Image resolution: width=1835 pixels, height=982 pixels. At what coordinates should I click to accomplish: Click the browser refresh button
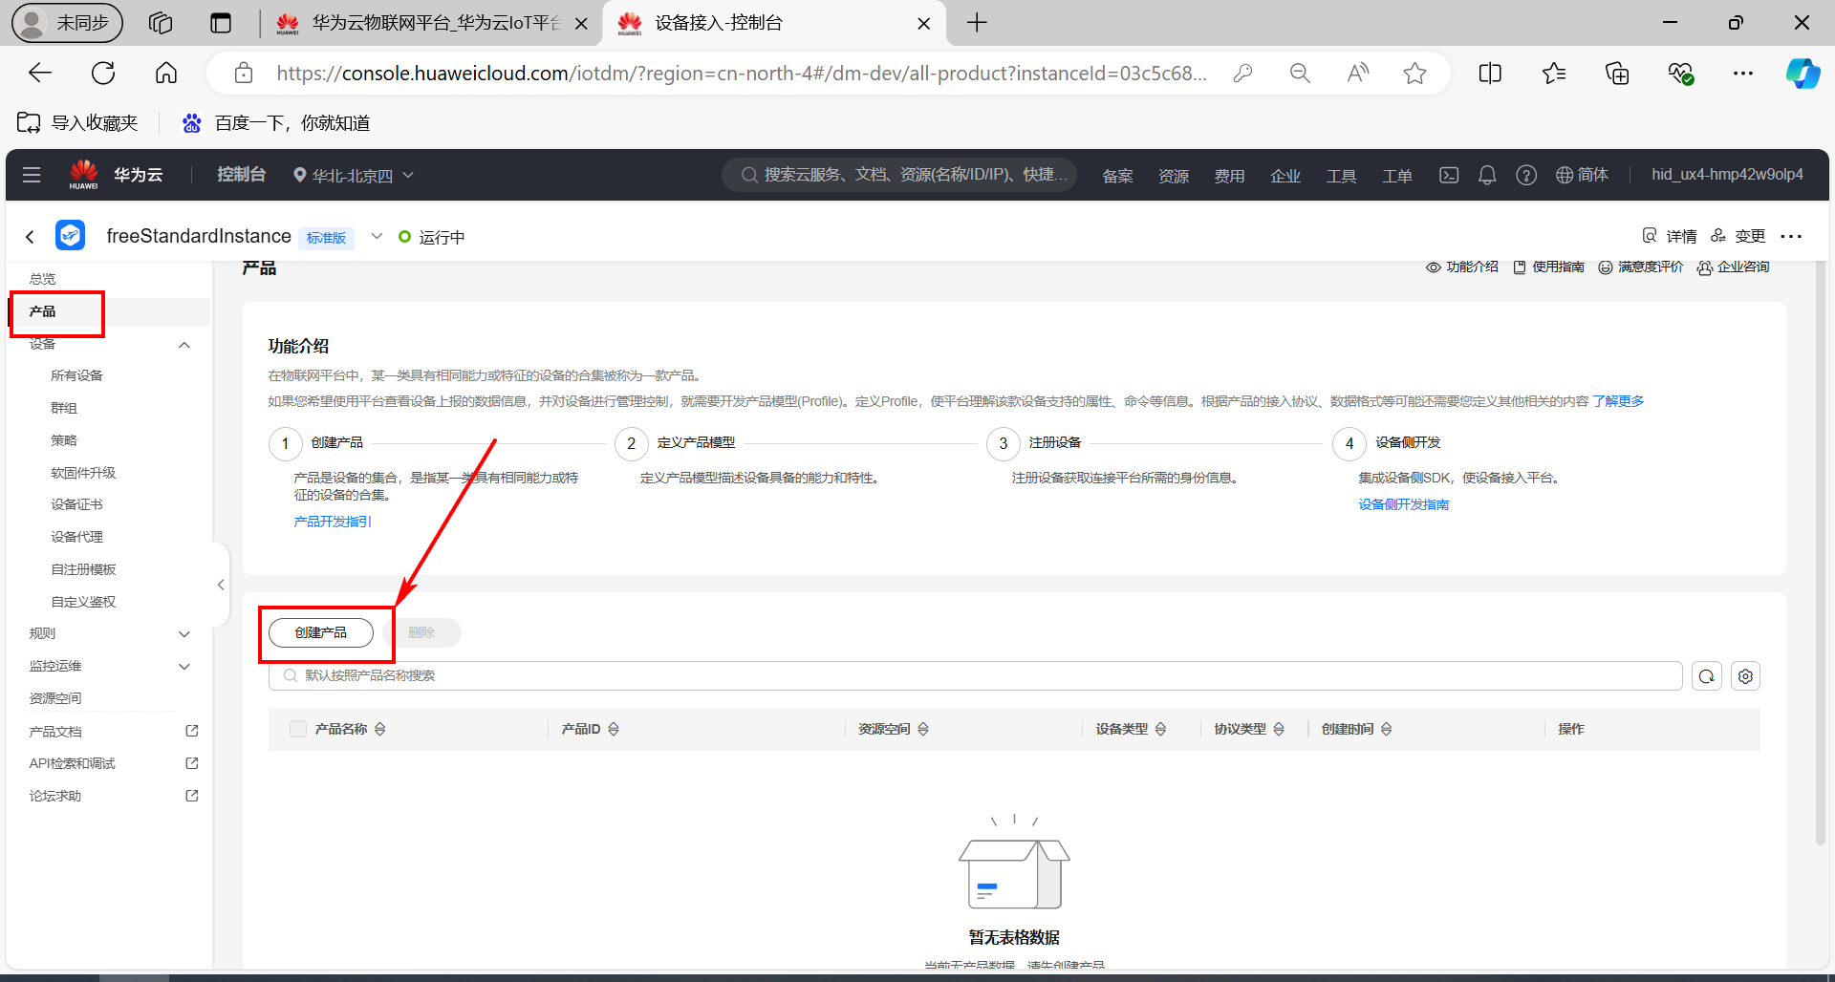pyautogui.click(x=103, y=74)
